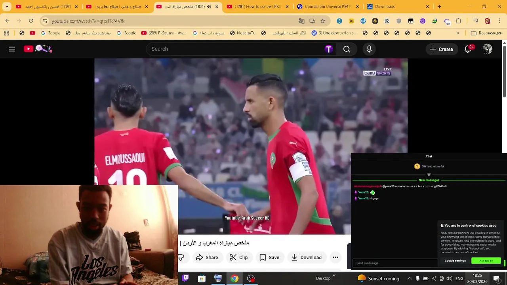Open more actions three-dot menu under video
This screenshot has height=285, width=507.
335,257
